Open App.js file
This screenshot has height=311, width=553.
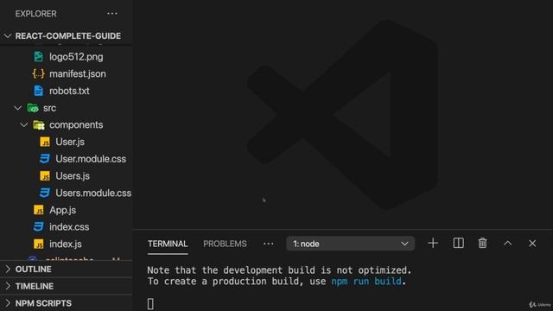click(63, 210)
